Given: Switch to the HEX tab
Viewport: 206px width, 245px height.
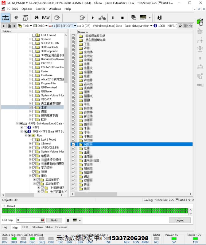Looking at the screenshot, I should pyautogui.click(x=25, y=227).
